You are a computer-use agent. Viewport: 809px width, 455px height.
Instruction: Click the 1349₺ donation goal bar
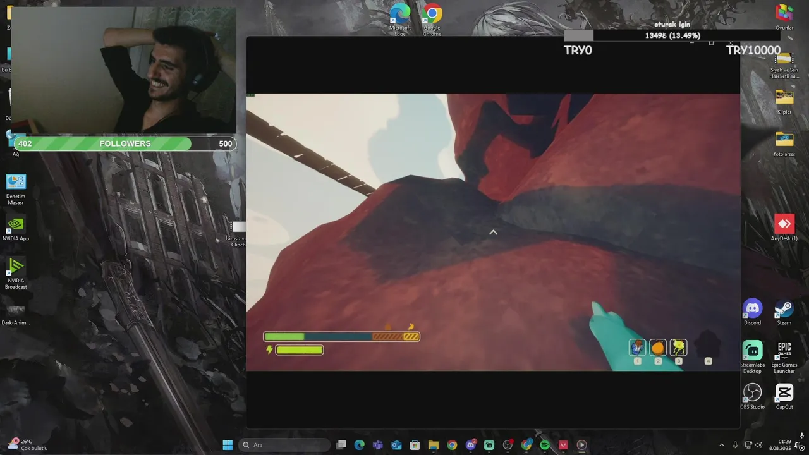(x=672, y=36)
